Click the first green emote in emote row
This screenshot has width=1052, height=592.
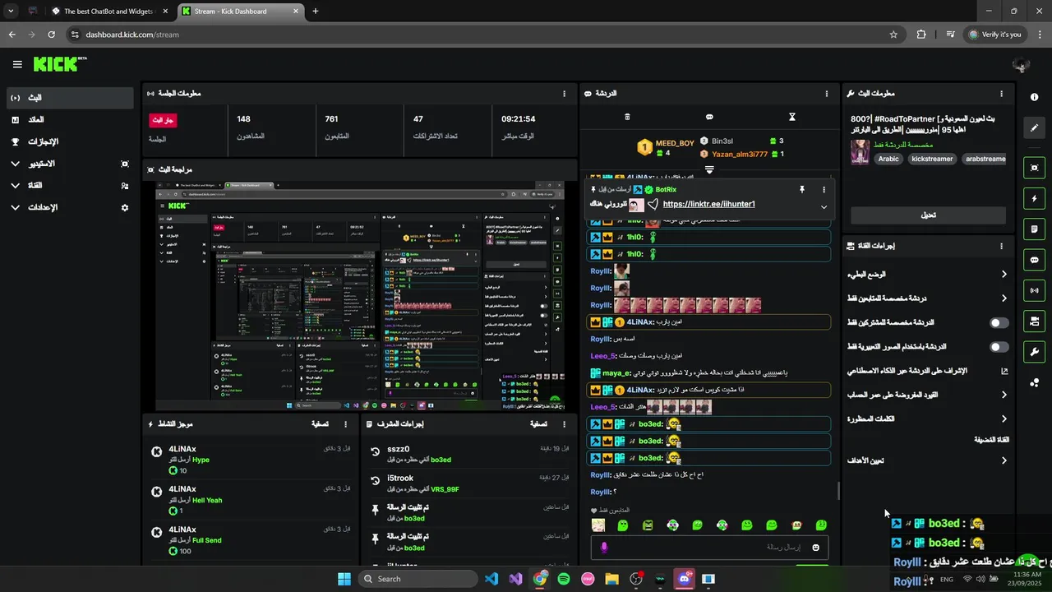623,525
